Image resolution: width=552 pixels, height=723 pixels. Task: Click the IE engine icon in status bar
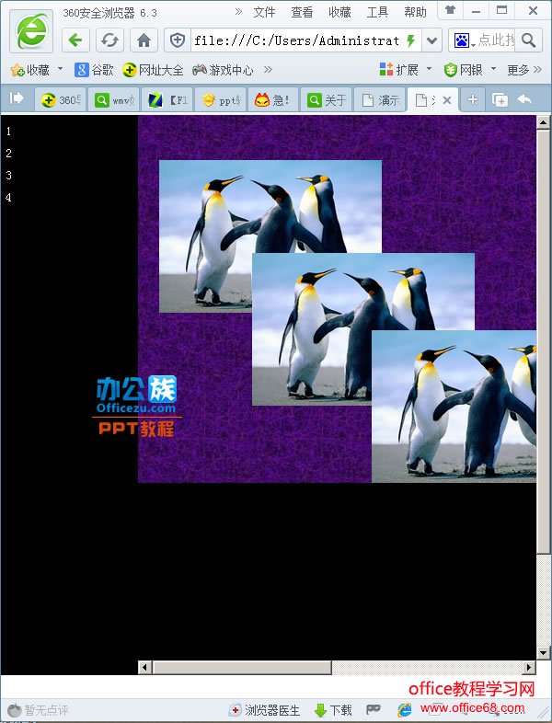tap(405, 709)
